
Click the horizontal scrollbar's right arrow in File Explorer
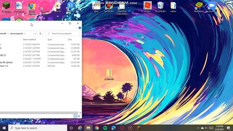tap(80, 113)
